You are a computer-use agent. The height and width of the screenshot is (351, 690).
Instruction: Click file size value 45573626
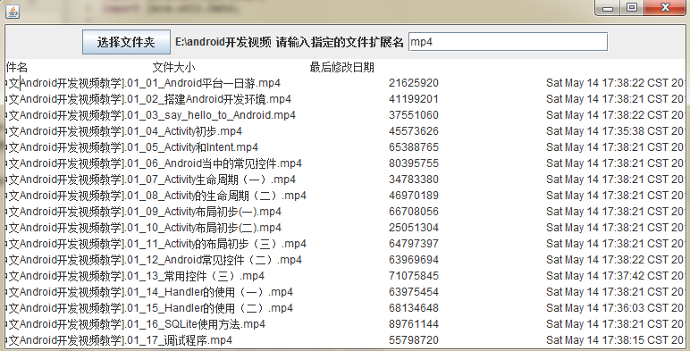pos(414,131)
